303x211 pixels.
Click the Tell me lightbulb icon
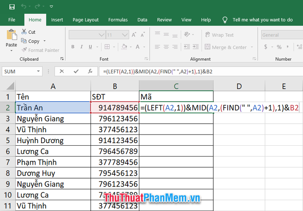[x=225, y=20]
